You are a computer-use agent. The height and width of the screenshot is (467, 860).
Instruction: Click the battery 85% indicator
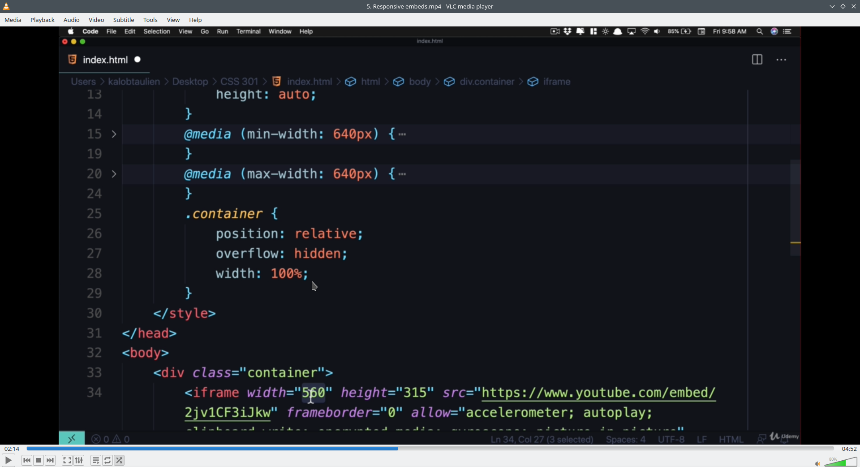pos(679,31)
